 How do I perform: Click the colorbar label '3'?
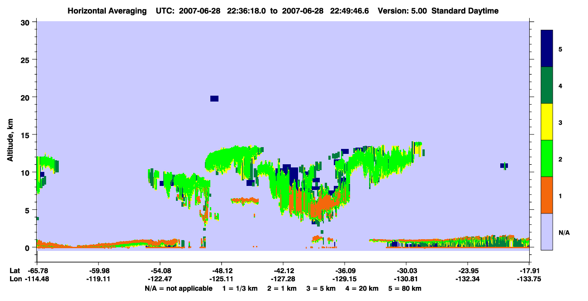tap(560, 122)
